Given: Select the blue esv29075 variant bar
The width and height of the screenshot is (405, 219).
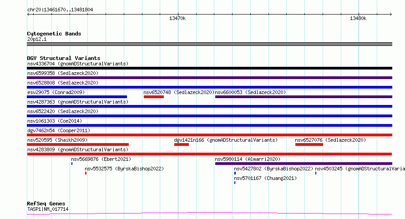Looking at the screenshot, I should [x=77, y=97].
